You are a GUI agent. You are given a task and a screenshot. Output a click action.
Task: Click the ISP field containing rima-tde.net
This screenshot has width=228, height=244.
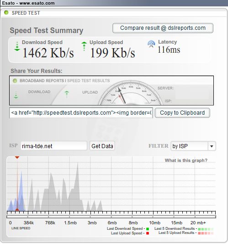click(54, 146)
